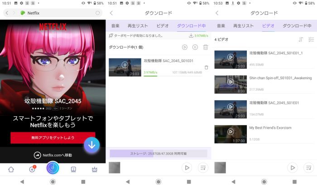Open the Netflix.comへ移動 link

pyautogui.click(x=53, y=155)
